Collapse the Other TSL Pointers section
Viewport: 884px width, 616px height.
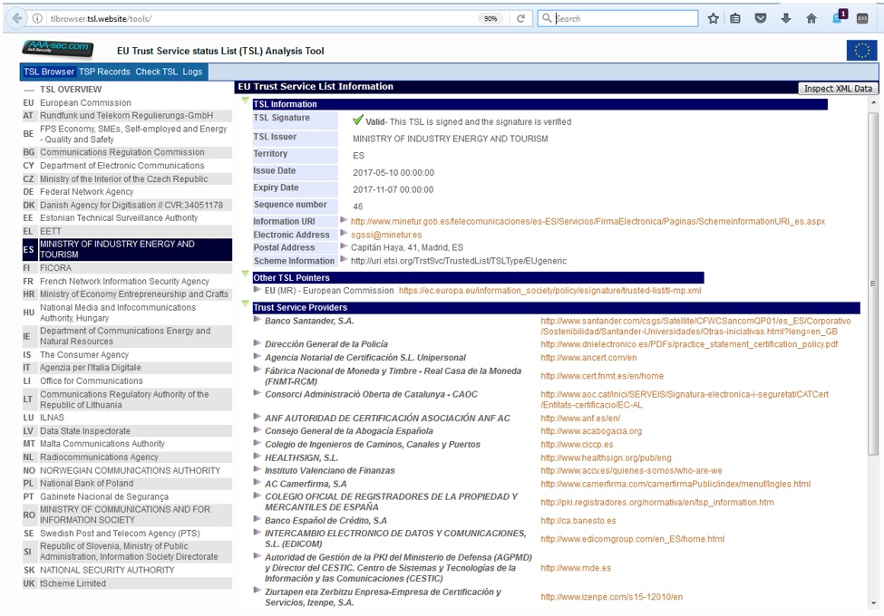point(245,274)
